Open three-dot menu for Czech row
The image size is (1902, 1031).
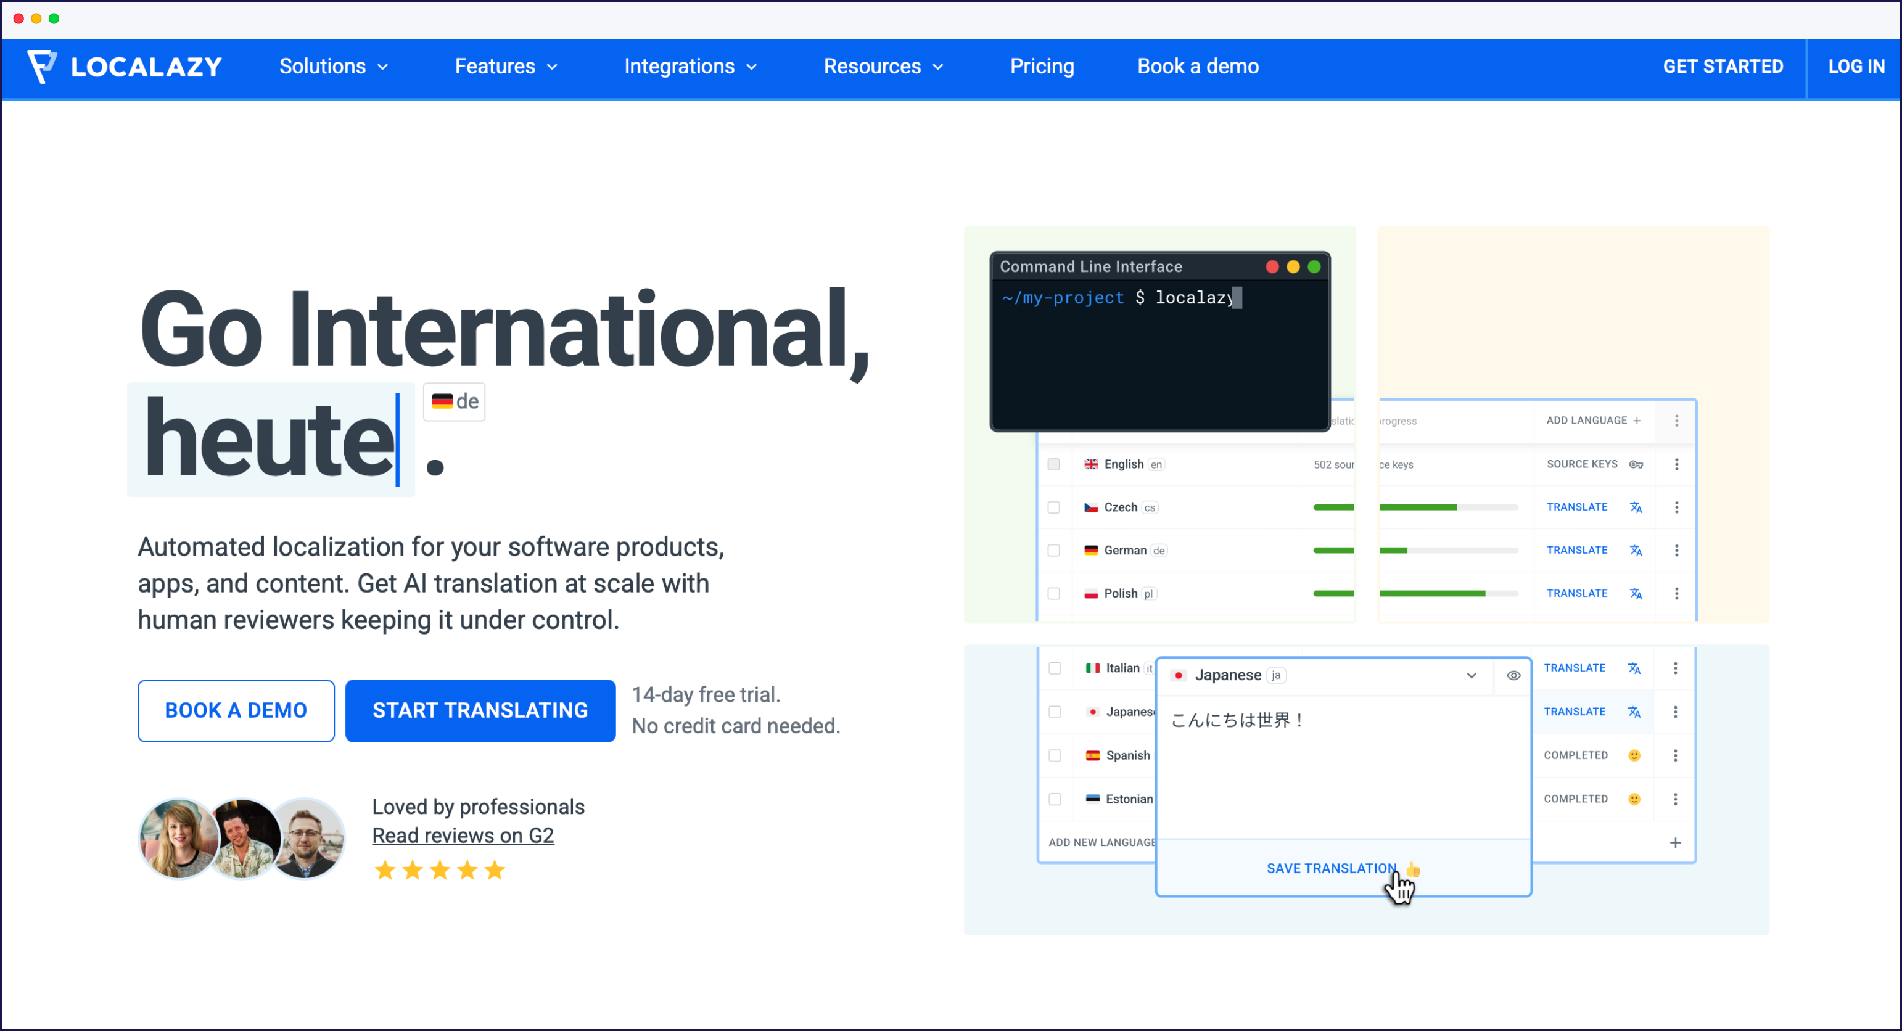click(x=1677, y=507)
